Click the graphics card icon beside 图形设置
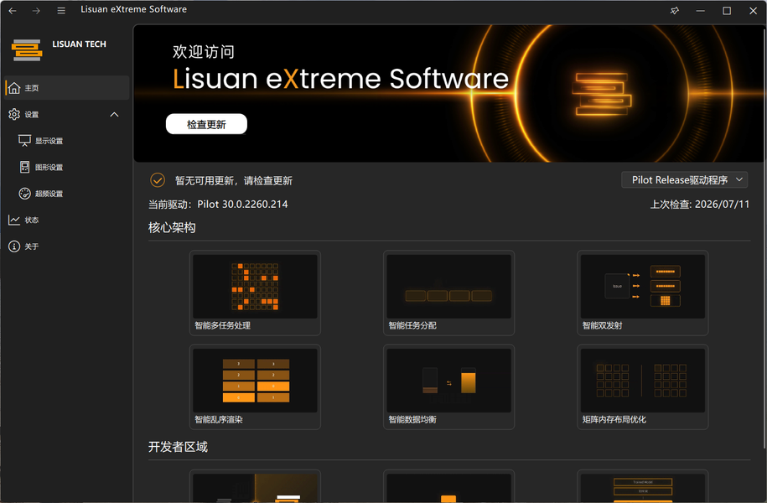 pos(24,168)
